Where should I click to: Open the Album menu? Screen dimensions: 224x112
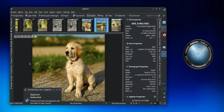[21, 12]
